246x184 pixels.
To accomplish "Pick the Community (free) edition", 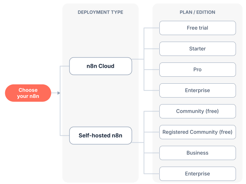I will (x=197, y=111).
